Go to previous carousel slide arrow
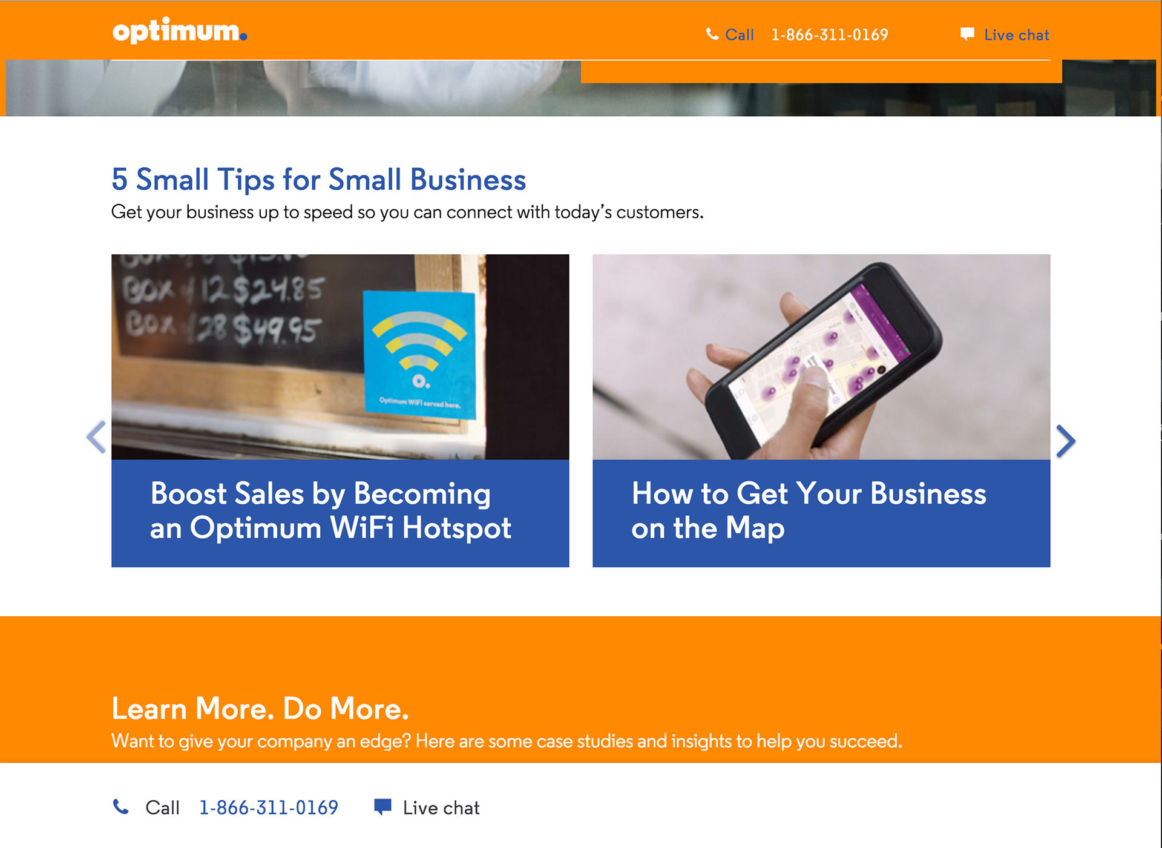 click(96, 437)
